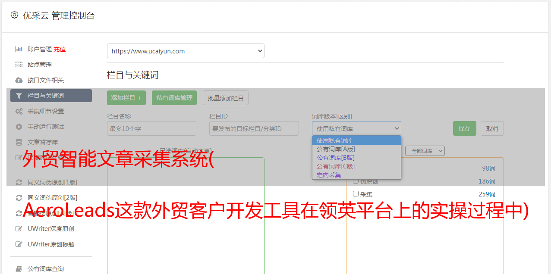Click the gears icon for 采集细节设置

pyautogui.click(x=19, y=111)
